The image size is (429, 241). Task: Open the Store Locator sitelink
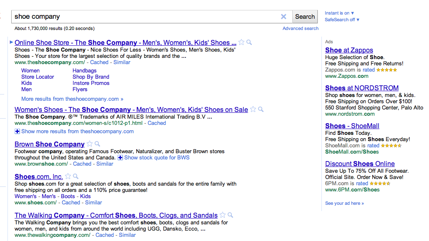(38, 77)
